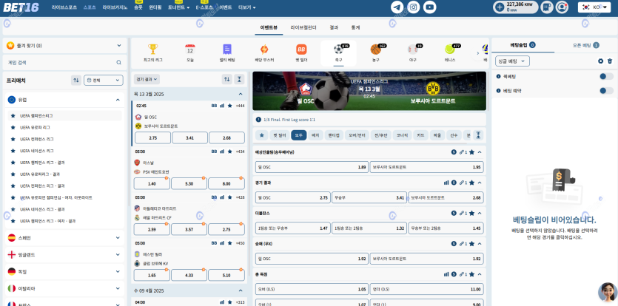Open the YouTube icon in header

(x=429, y=7)
